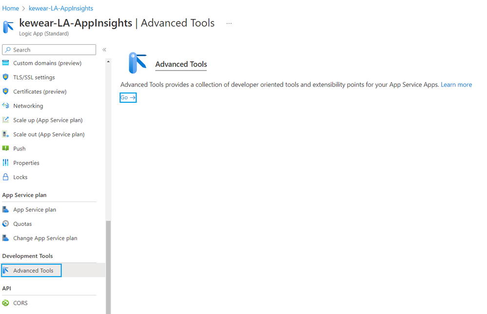Click the Development Tools section header
Screen dimensions: 487x314
(27, 256)
